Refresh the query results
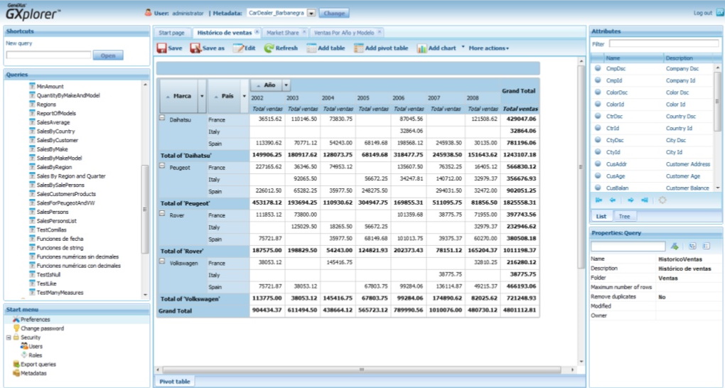Image resolution: width=725 pixels, height=388 pixels. (x=269, y=48)
